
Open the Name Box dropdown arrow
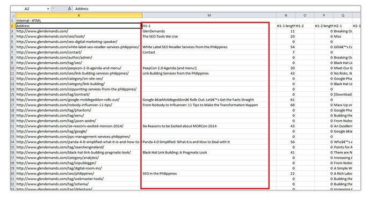[48, 9]
